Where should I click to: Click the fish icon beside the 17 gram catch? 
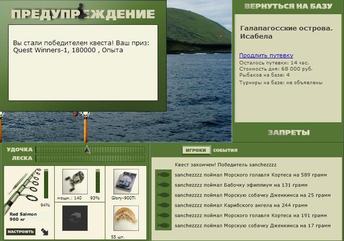(x=164, y=225)
